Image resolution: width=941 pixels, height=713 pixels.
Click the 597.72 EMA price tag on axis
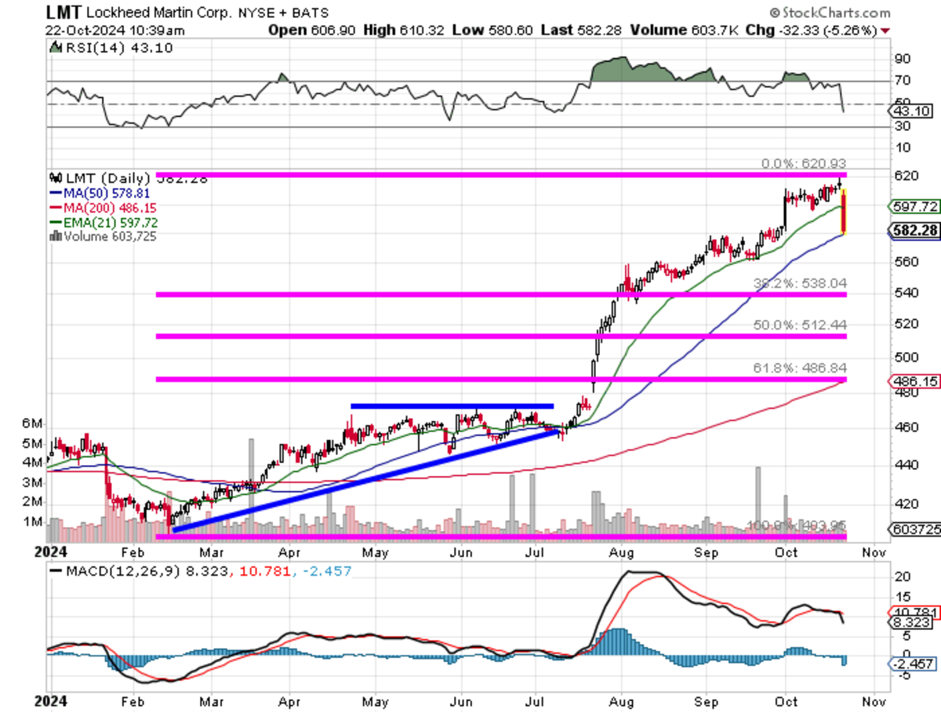click(x=914, y=206)
